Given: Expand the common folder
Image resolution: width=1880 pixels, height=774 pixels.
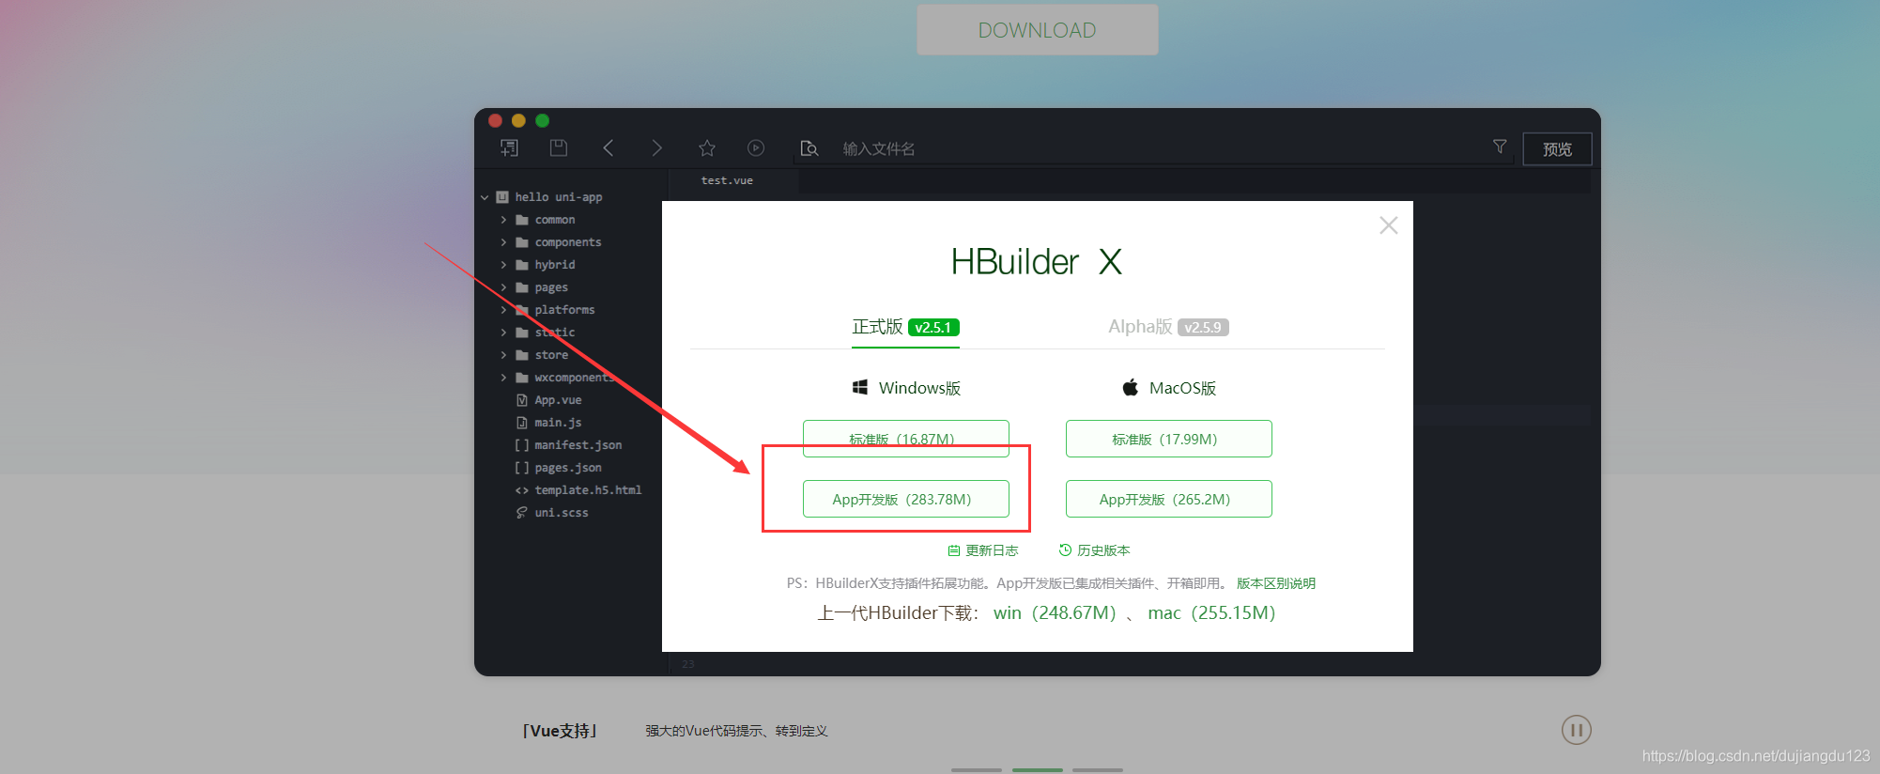Looking at the screenshot, I should point(503,220).
